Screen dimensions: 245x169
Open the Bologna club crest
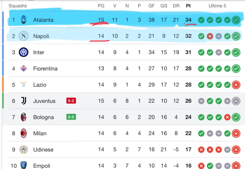point(24,117)
